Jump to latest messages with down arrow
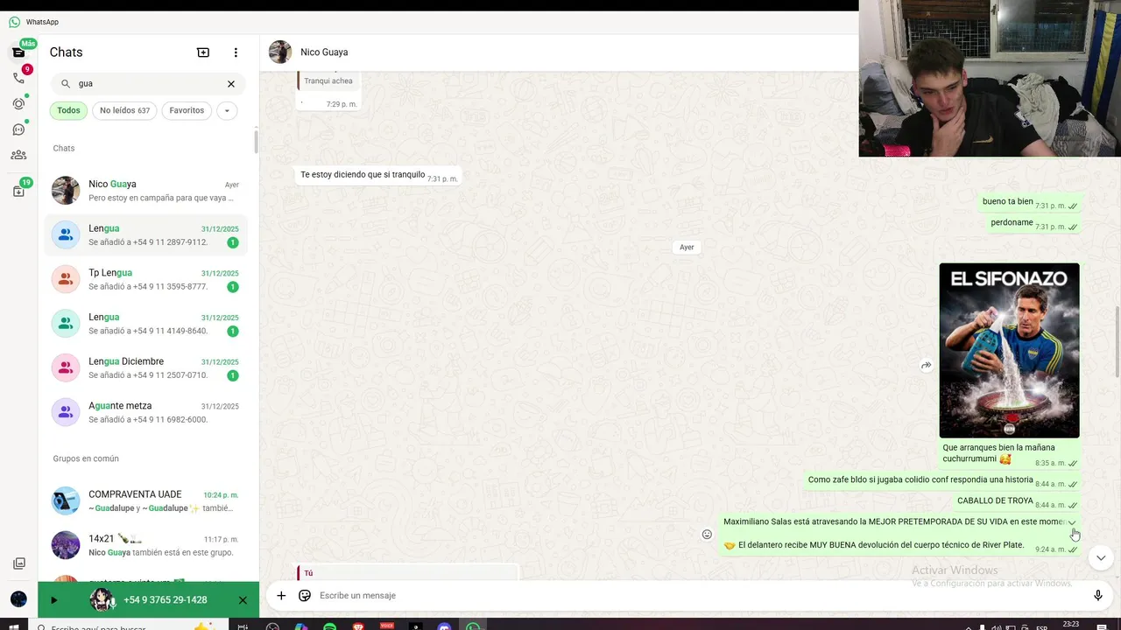The image size is (1121, 630). [1101, 557]
